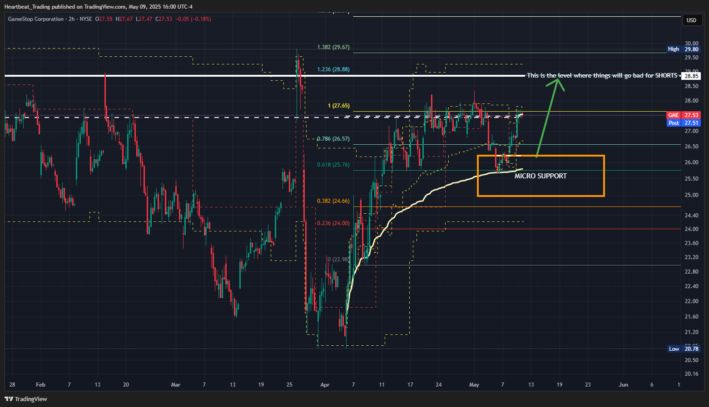
Task: Click the 28.00 price axis tick
Action: click(692, 101)
